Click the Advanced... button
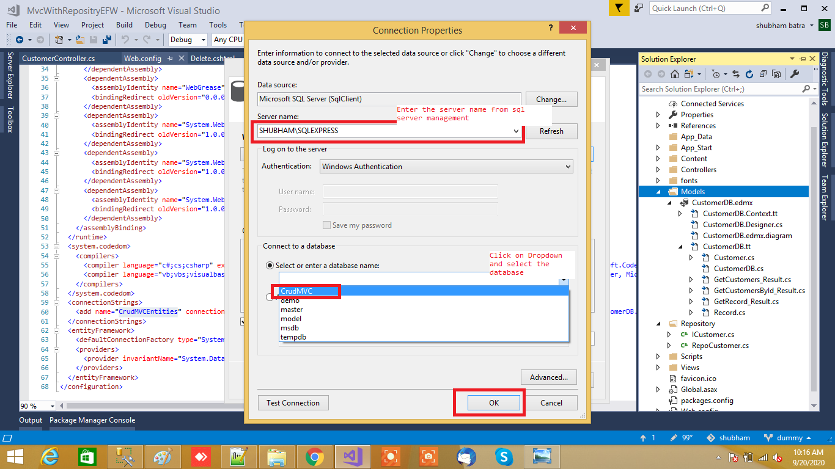The height and width of the screenshot is (469, 835). (x=549, y=377)
